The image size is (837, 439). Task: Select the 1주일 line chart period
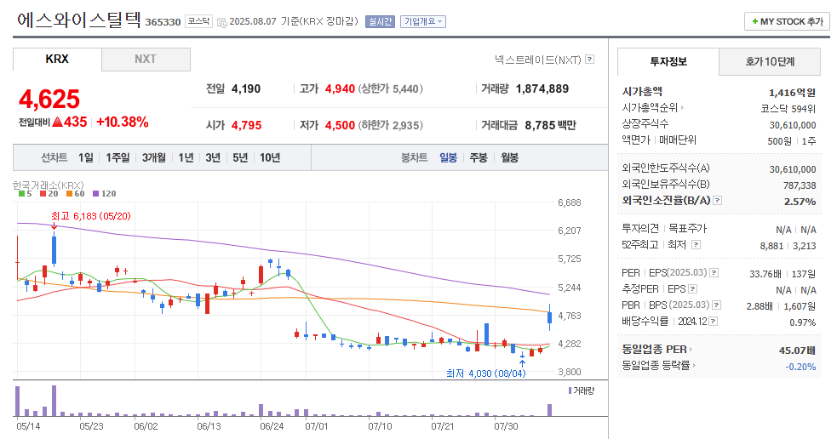pos(118,158)
